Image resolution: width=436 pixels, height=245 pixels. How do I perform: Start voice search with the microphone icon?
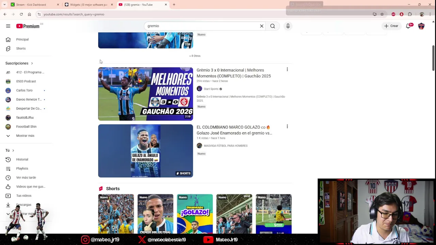288,26
